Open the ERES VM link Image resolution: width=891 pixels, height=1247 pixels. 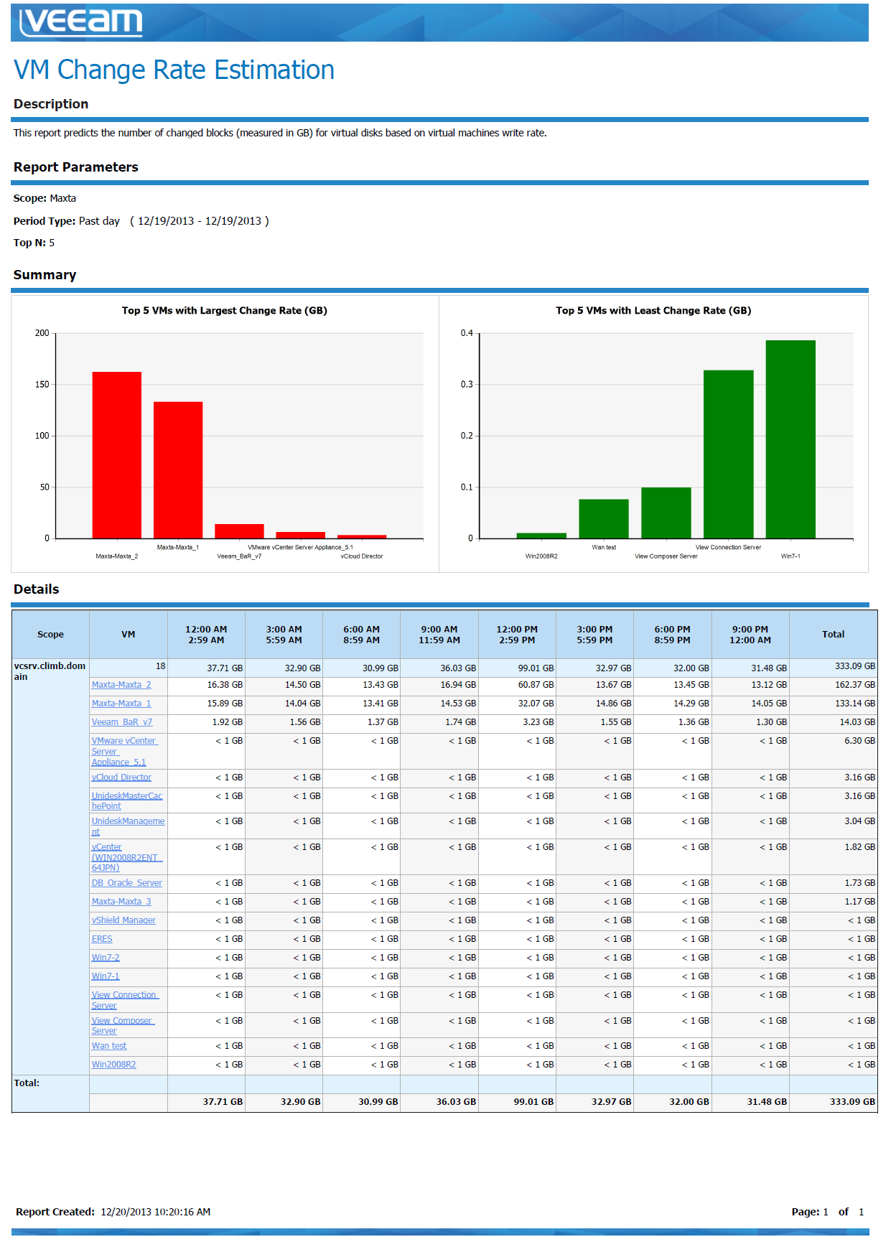click(102, 939)
